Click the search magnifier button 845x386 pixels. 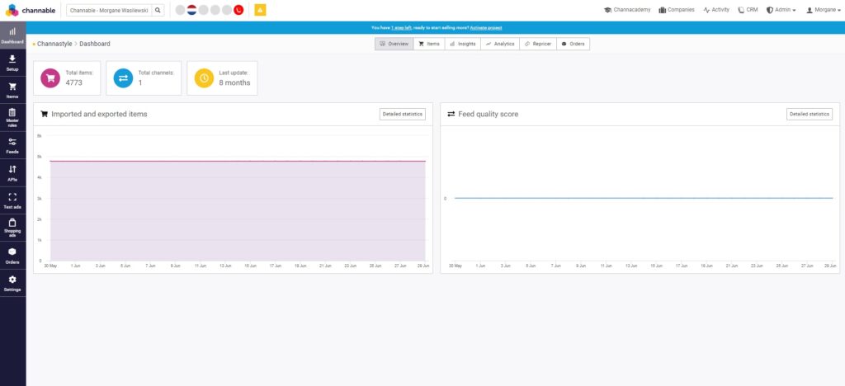click(158, 10)
